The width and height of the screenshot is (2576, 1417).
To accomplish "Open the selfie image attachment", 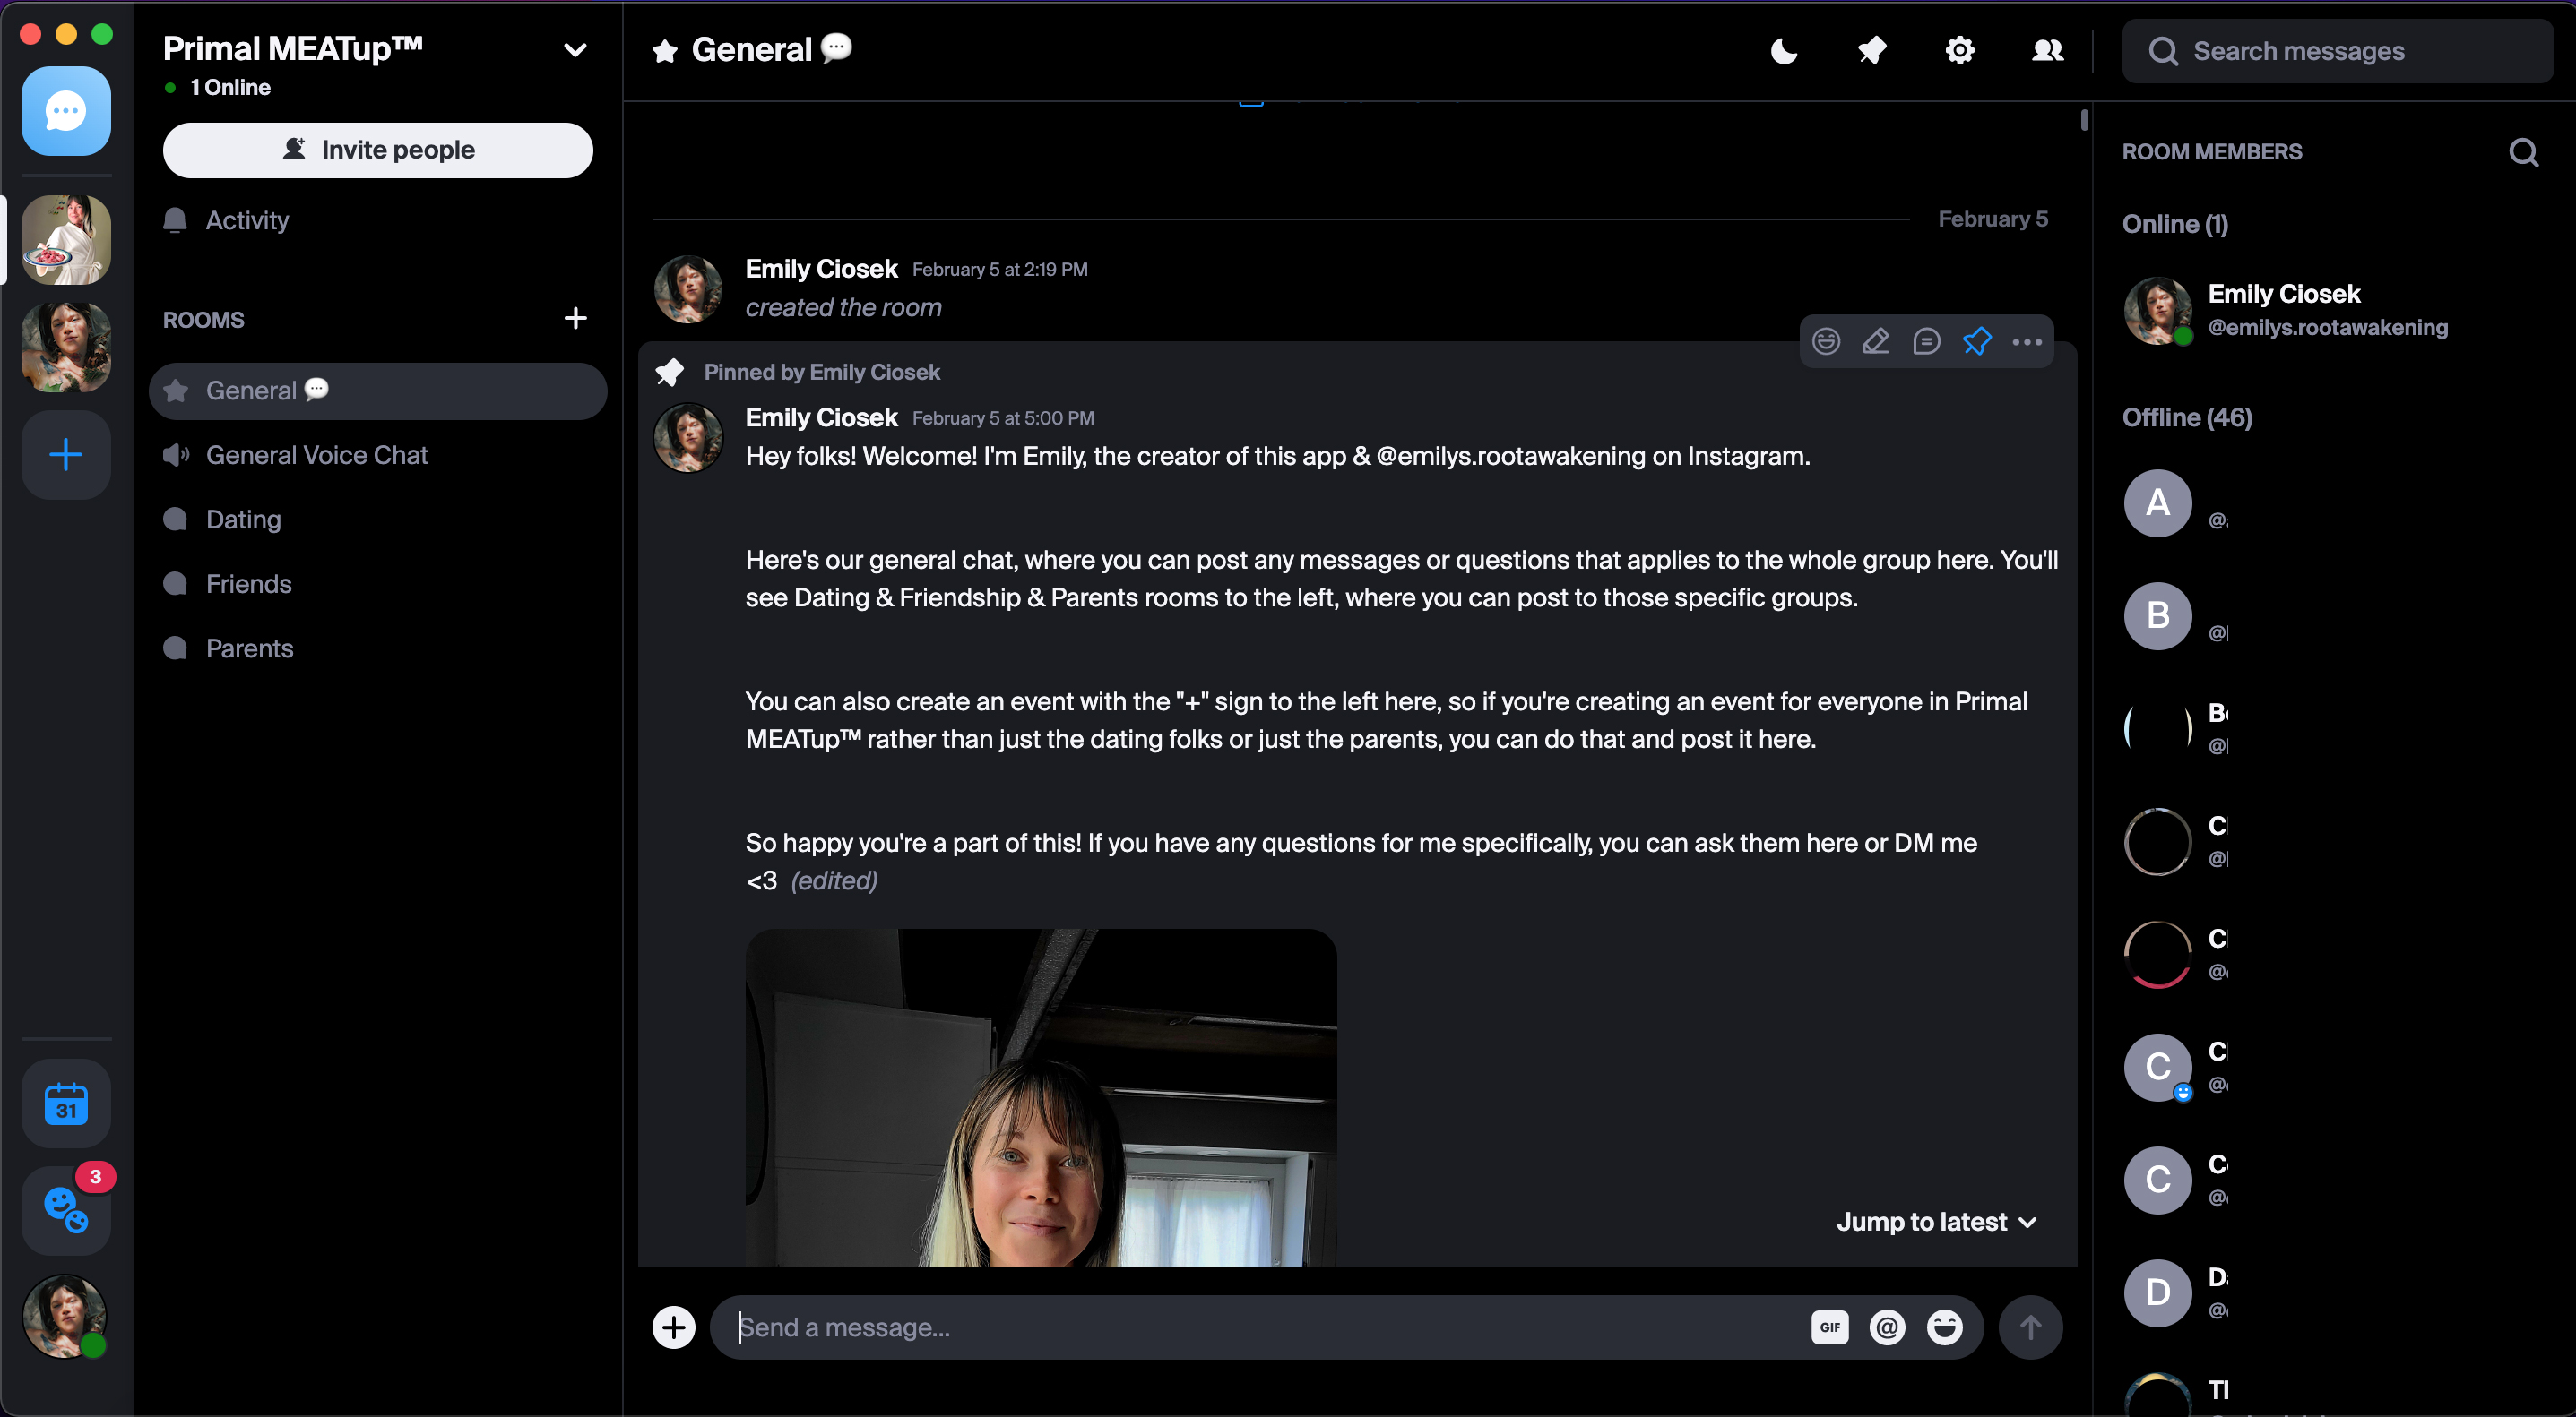I will coord(1041,1097).
